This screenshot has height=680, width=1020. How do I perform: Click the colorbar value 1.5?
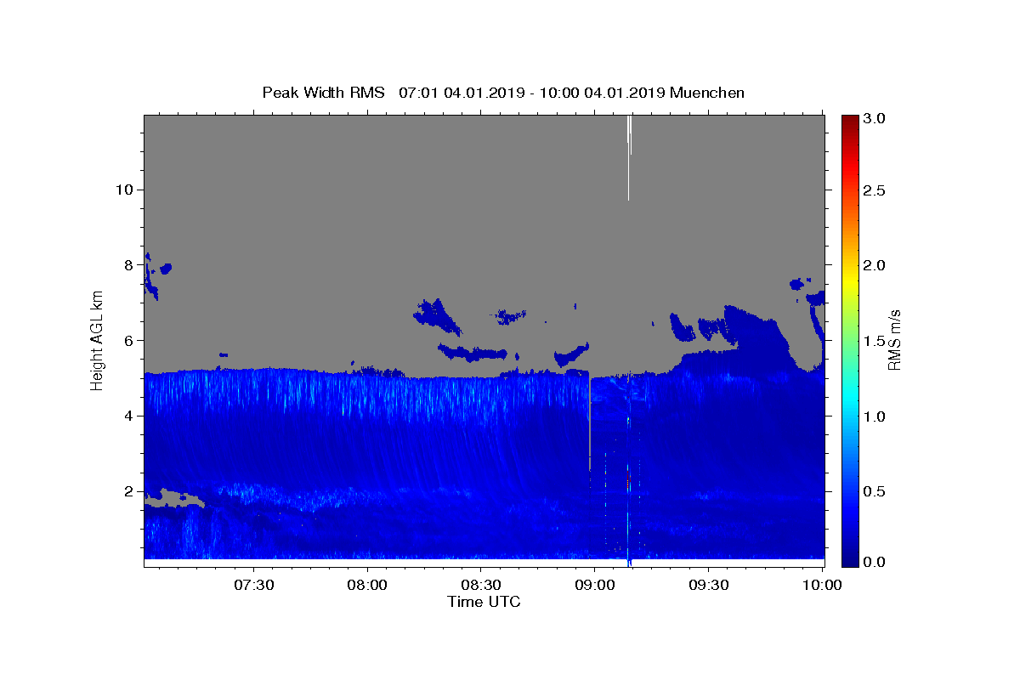click(x=875, y=340)
